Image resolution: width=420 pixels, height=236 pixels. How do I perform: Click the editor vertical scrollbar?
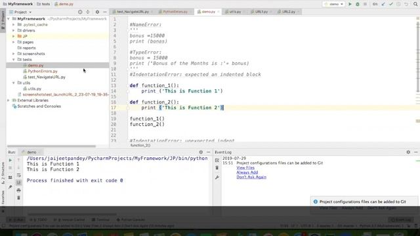[417, 56]
